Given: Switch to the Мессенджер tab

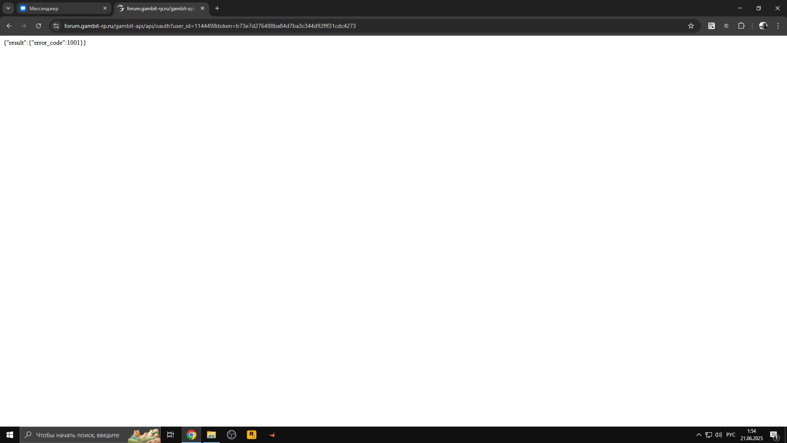Looking at the screenshot, I should tap(64, 8).
